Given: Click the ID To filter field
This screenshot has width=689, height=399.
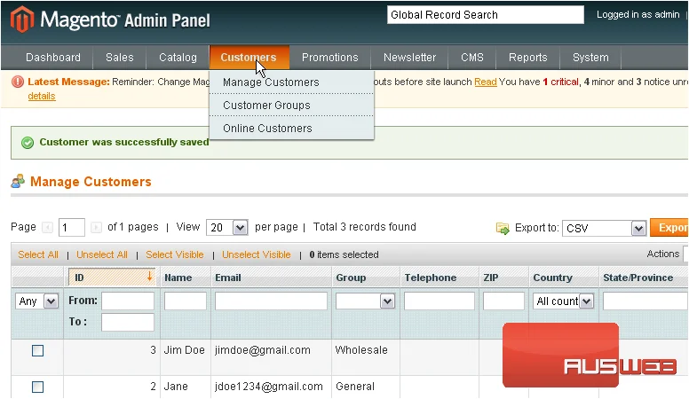Looking at the screenshot, I should 128,322.
